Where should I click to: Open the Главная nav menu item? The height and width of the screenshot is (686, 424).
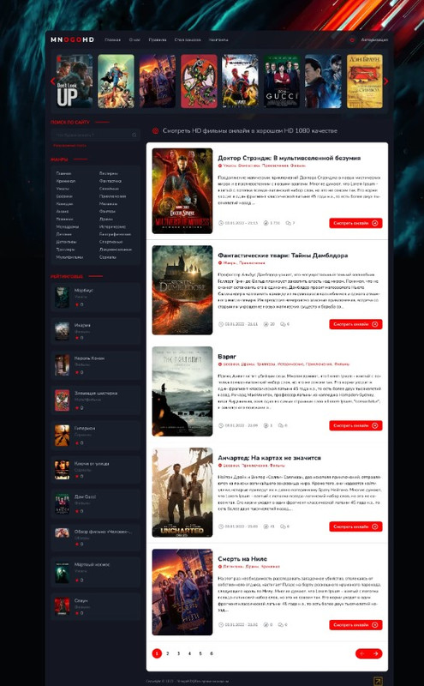(x=112, y=39)
